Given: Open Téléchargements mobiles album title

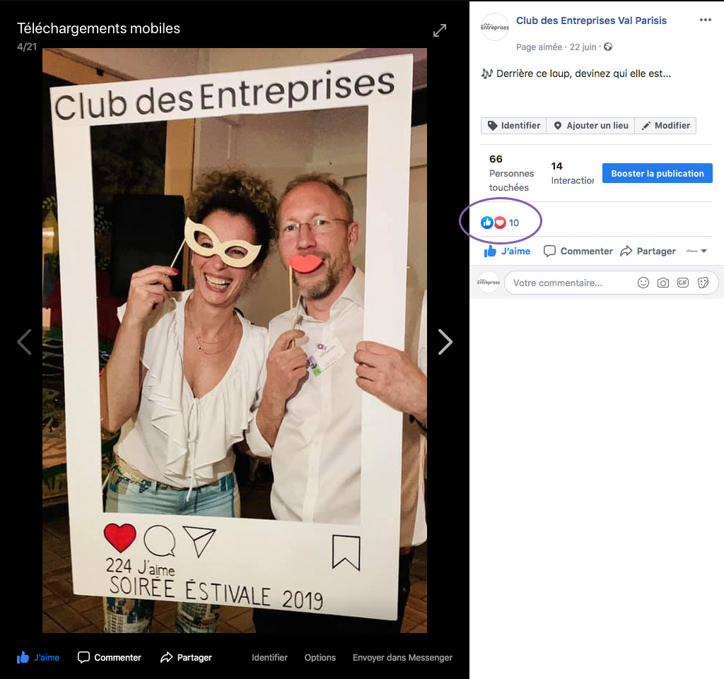Looking at the screenshot, I should click(98, 28).
